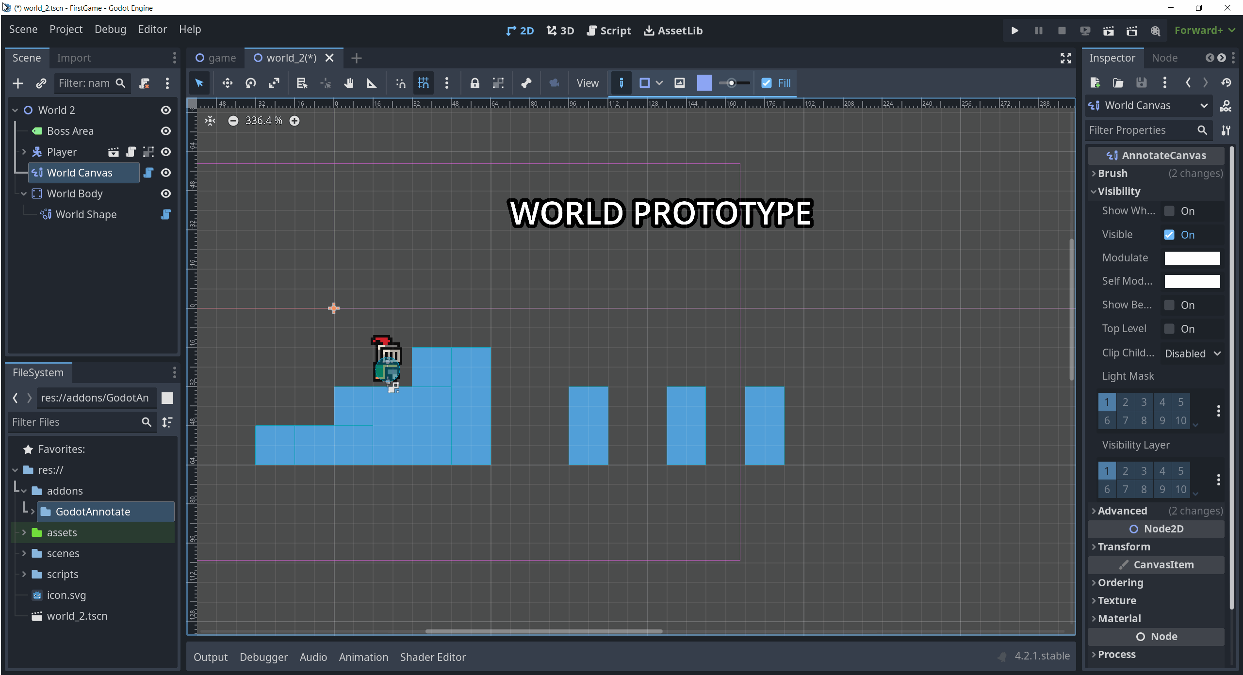Lock the selected node
1243x675 pixels.
tap(474, 83)
